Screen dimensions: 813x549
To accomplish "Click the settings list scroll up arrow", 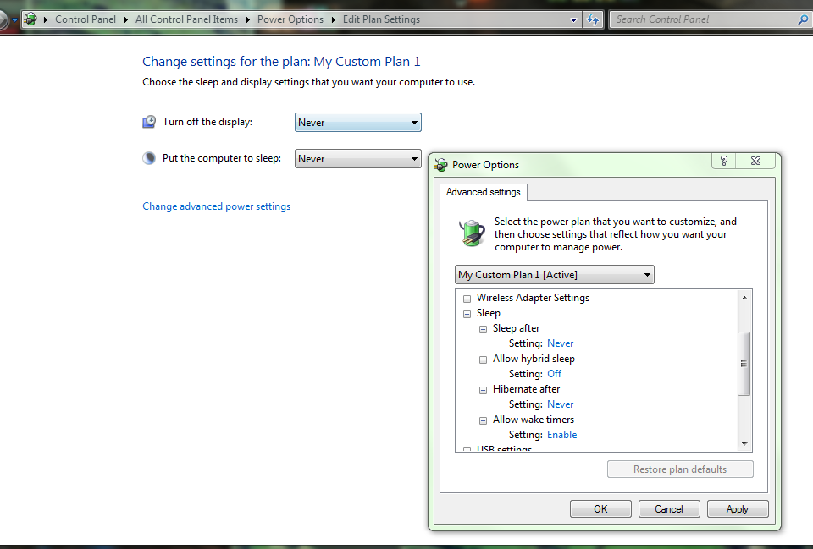I will 744,298.
